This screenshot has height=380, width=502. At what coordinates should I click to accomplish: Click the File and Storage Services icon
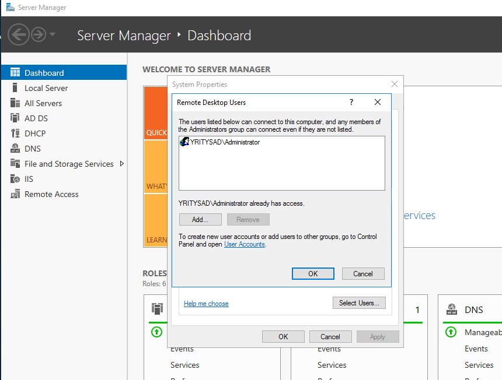coord(15,163)
